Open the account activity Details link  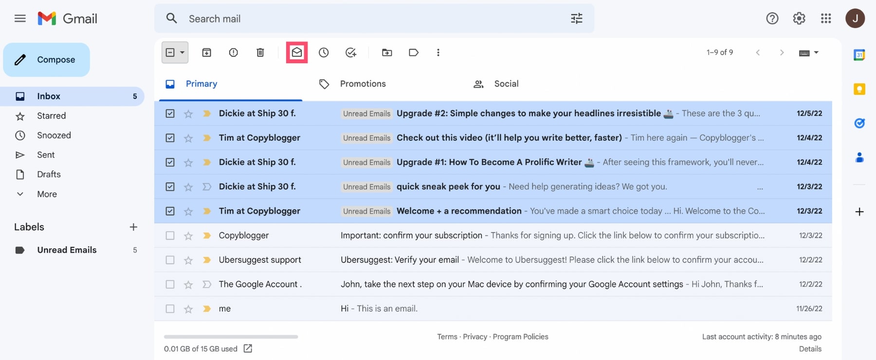810,349
